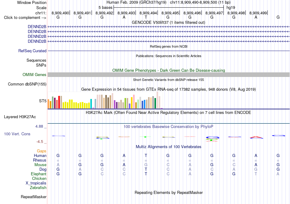Click the Scale track label

click(41, 8)
